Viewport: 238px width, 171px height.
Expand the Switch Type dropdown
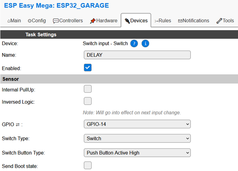pos(137,138)
